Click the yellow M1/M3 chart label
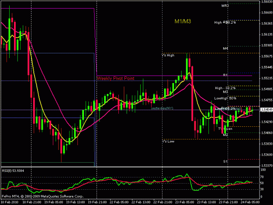Viewport: 273px width, 205px height. (183, 21)
